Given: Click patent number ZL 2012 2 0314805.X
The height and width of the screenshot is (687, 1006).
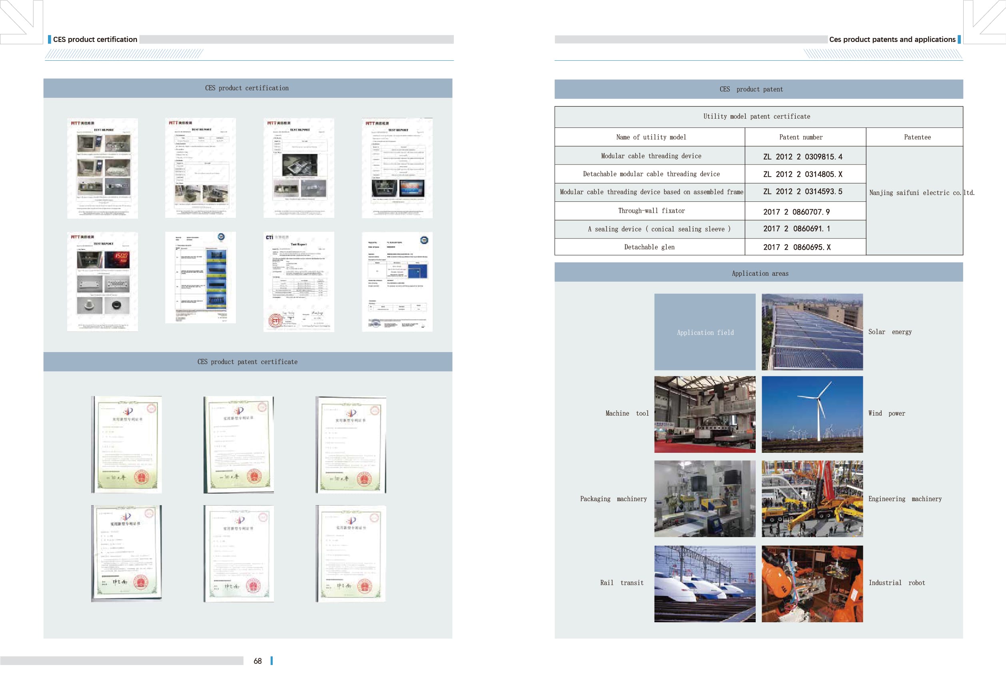Looking at the screenshot, I should tap(802, 174).
